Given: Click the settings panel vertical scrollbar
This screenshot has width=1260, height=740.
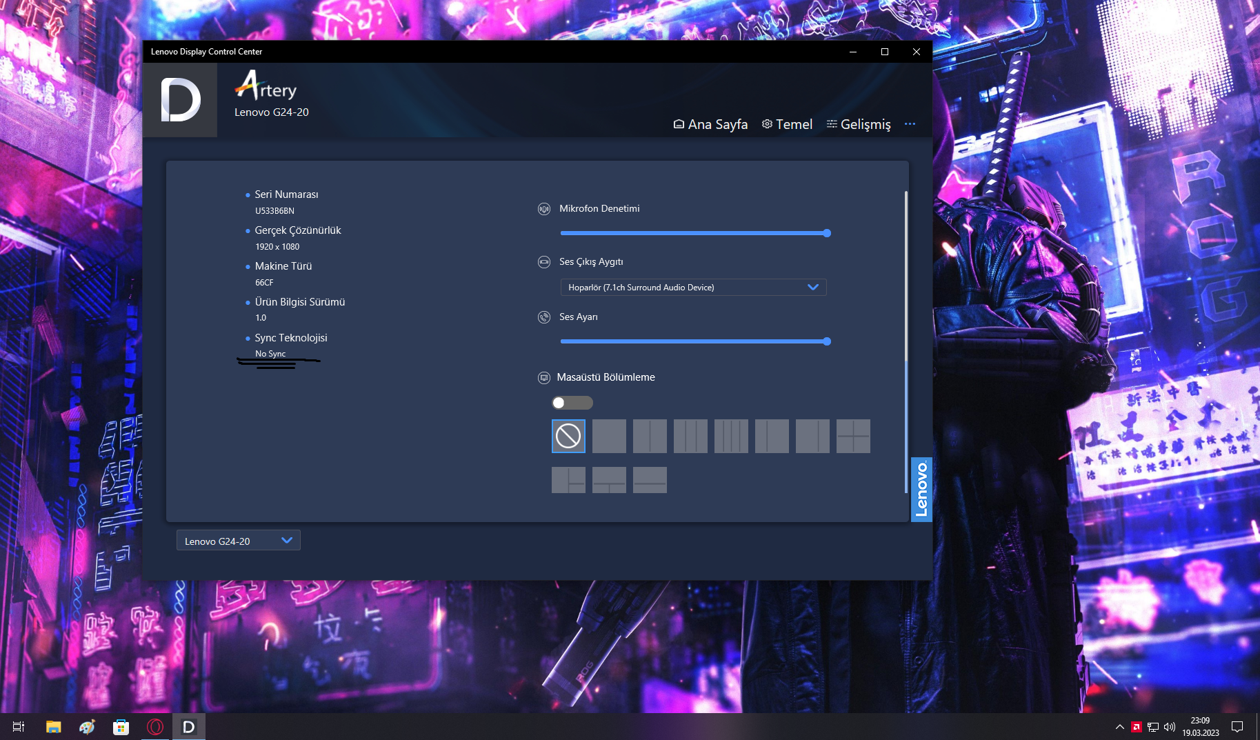Looking at the screenshot, I should (x=906, y=342).
